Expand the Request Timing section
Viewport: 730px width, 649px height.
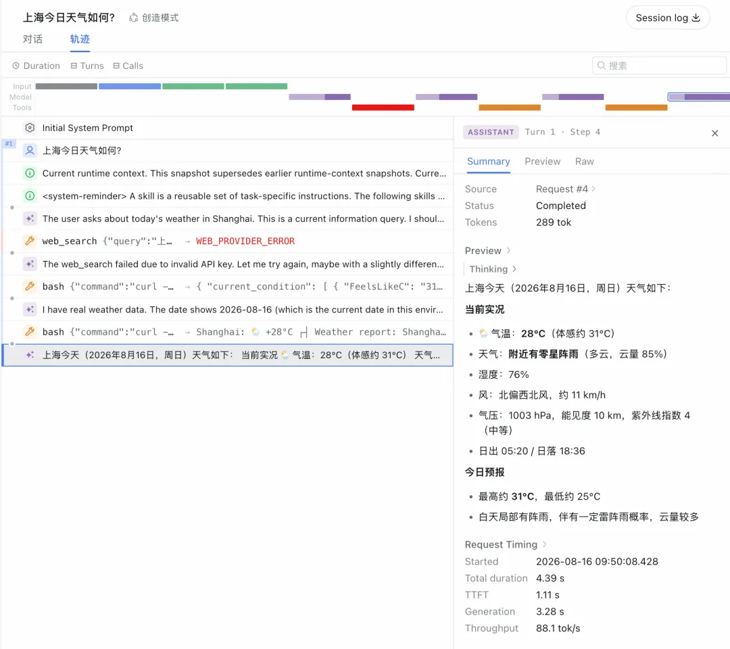506,544
